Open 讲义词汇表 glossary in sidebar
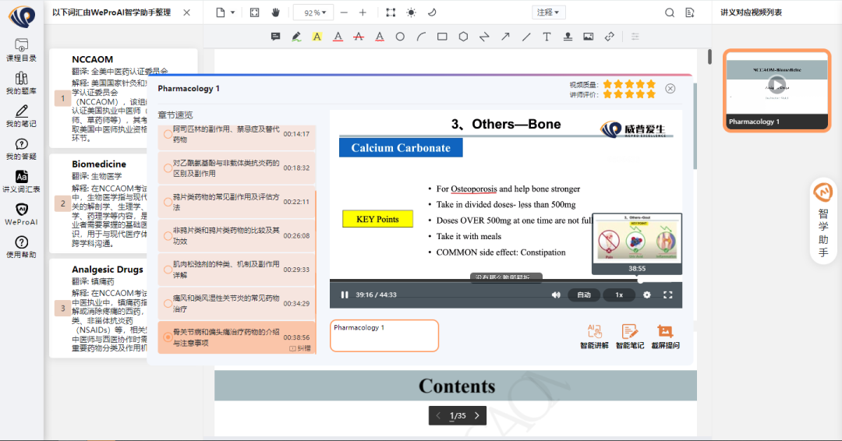Screen dimensions: 842x441 coord(21,182)
